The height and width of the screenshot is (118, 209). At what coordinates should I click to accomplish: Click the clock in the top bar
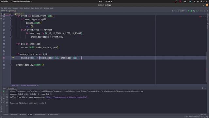[x=104, y=1]
